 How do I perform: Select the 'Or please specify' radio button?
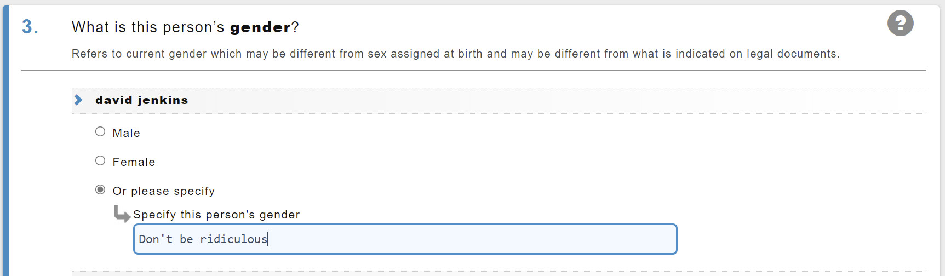[x=100, y=189]
